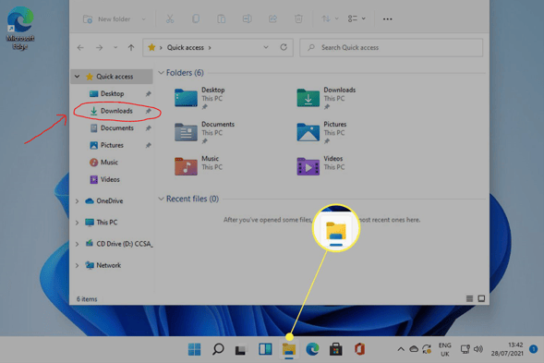
Task: Switch to details list view icon
Action: coord(469,298)
